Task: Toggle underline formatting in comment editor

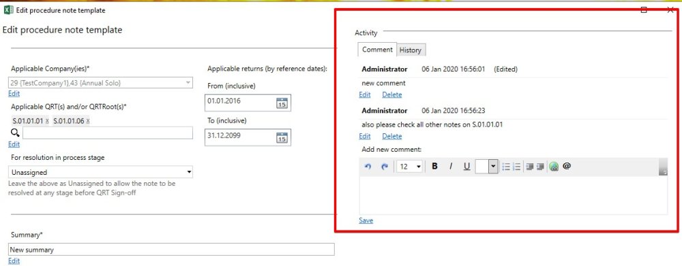Action: [x=466, y=166]
